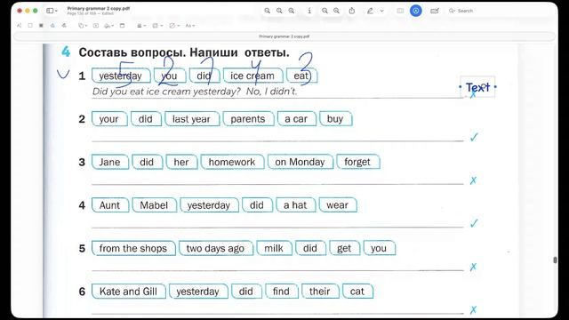Click the blue check mark beside row 2
This screenshot has width=569, height=320.
tap(474, 137)
